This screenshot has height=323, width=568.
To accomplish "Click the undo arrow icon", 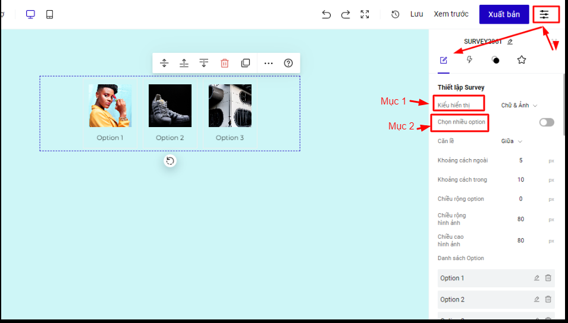I will (326, 14).
